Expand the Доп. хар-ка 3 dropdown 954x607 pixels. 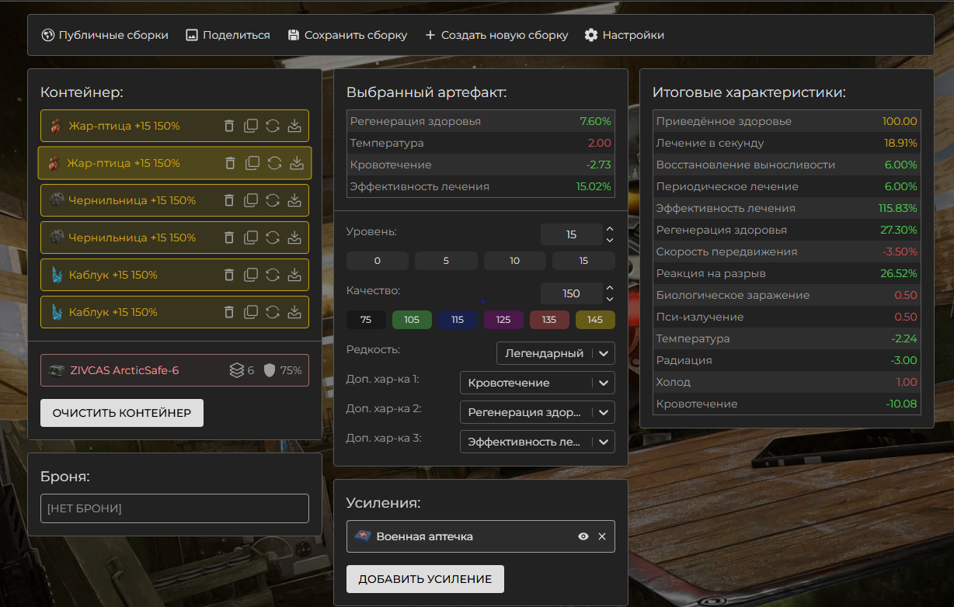coord(538,442)
